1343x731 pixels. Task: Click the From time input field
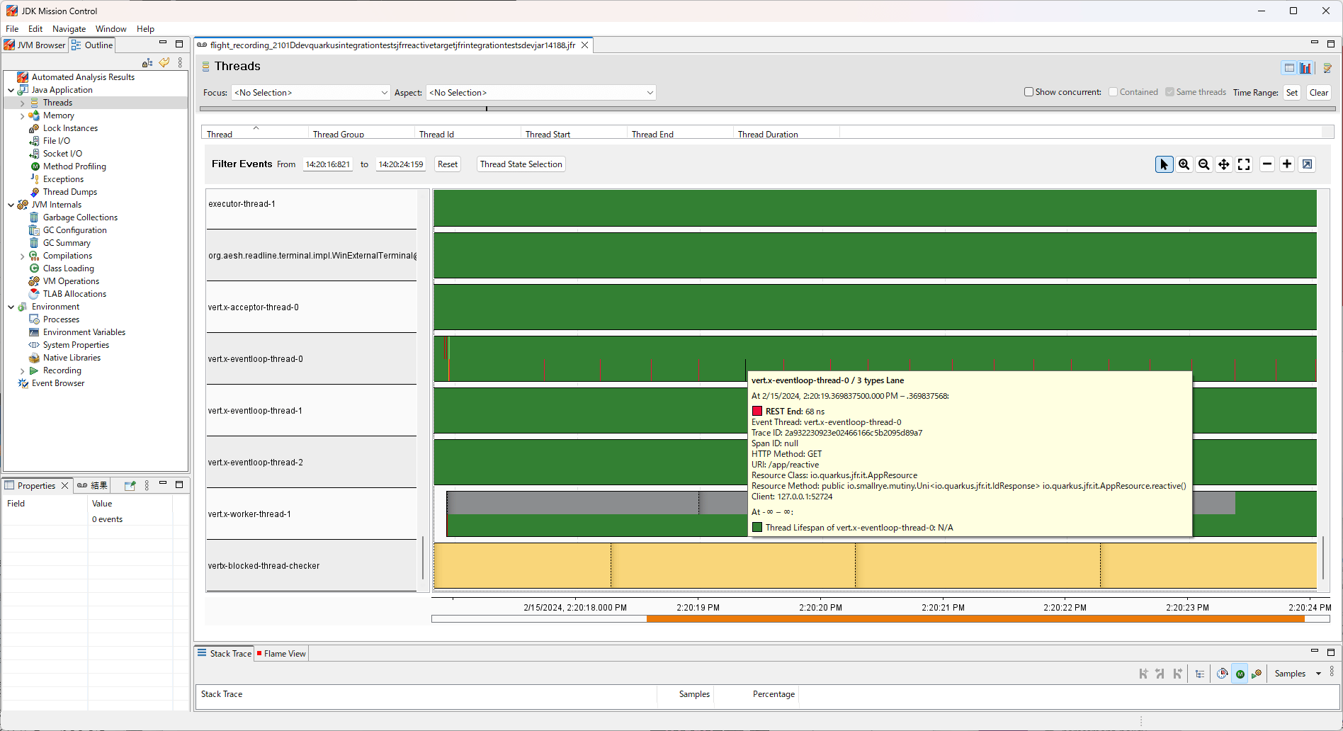327,164
